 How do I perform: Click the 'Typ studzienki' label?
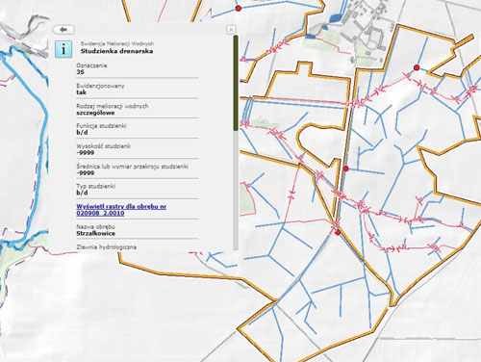click(x=95, y=186)
